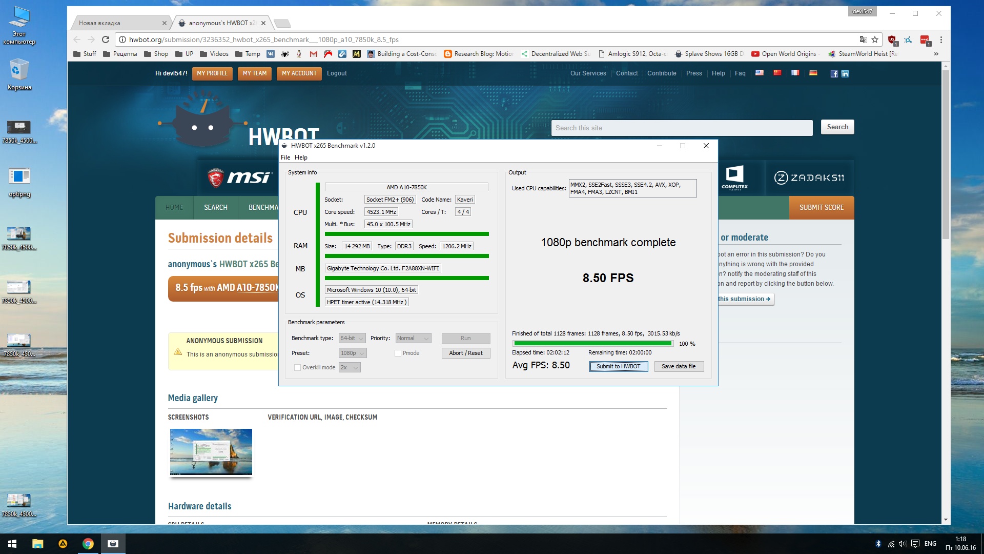Screen dimensions: 984x554
Task: Open Windows Start menu
Action: point(12,544)
